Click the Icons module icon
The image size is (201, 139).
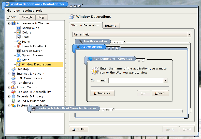click(19, 42)
